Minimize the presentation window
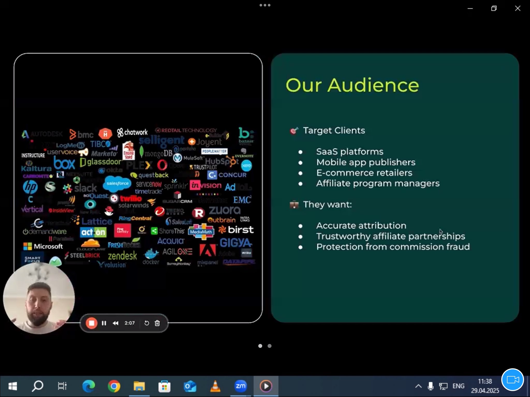Image resolution: width=530 pixels, height=397 pixels. 470,9
